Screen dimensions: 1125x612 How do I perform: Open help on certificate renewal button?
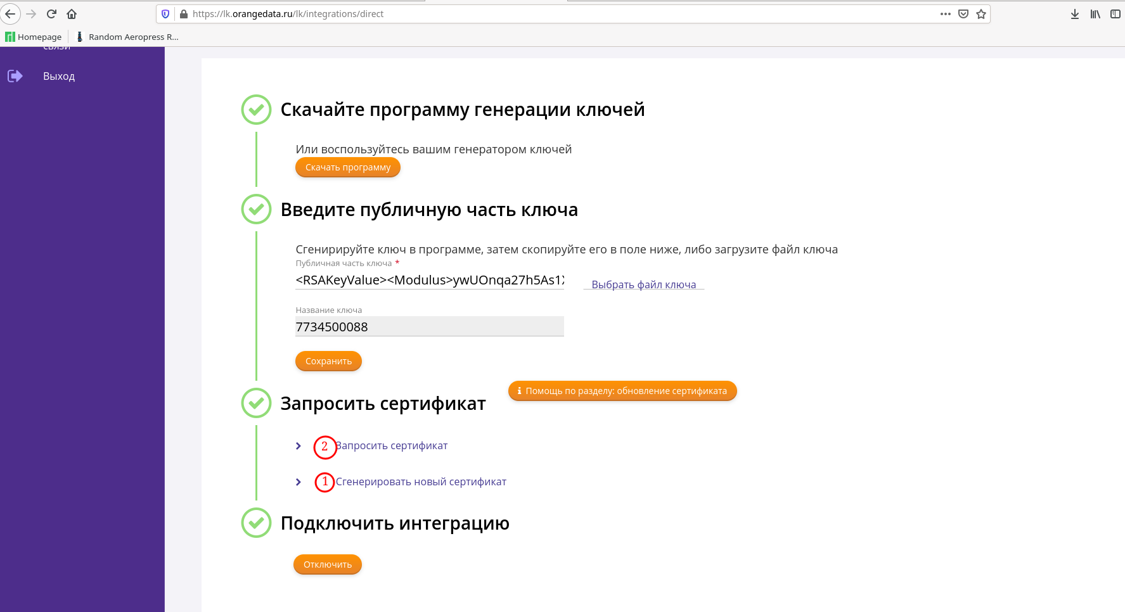622,391
